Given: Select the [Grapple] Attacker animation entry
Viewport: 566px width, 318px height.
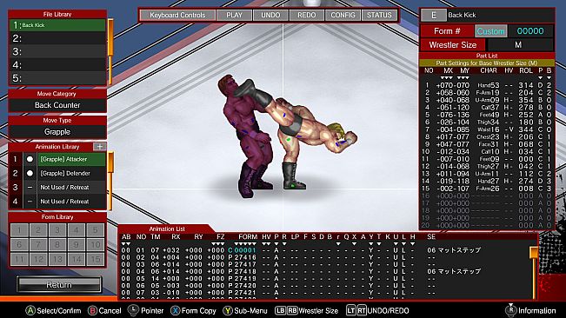Looking at the screenshot, I should pyautogui.click(x=72, y=159).
